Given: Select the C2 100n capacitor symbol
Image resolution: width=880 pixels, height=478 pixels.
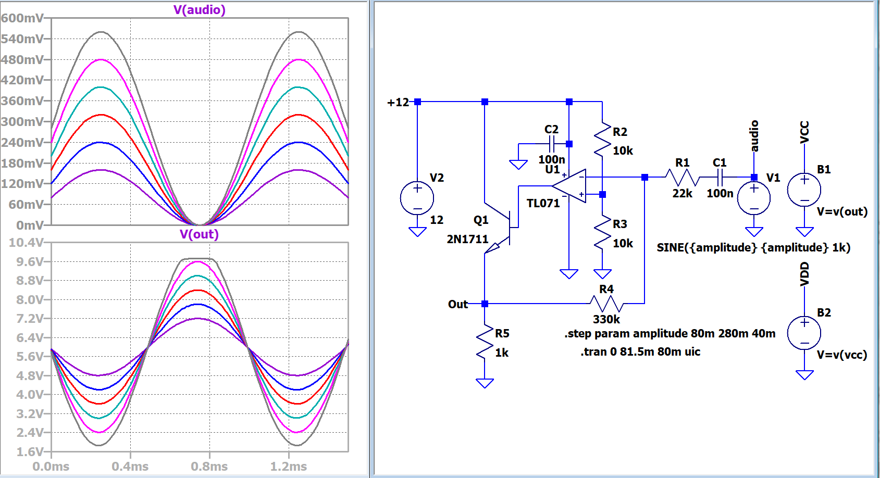Looking at the screenshot, I should point(552,144).
